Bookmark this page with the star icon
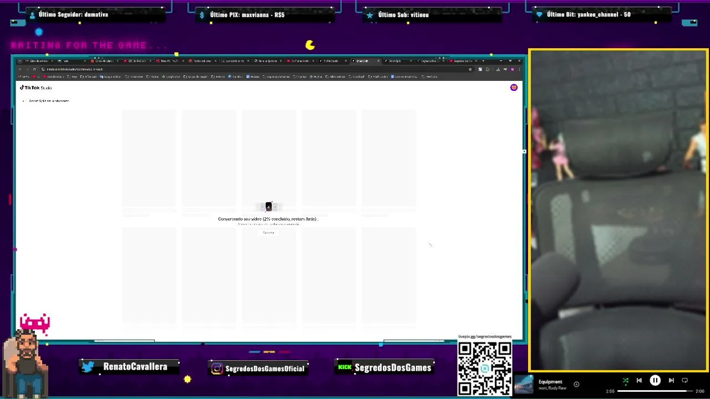This screenshot has width=710, height=399. 470,69
